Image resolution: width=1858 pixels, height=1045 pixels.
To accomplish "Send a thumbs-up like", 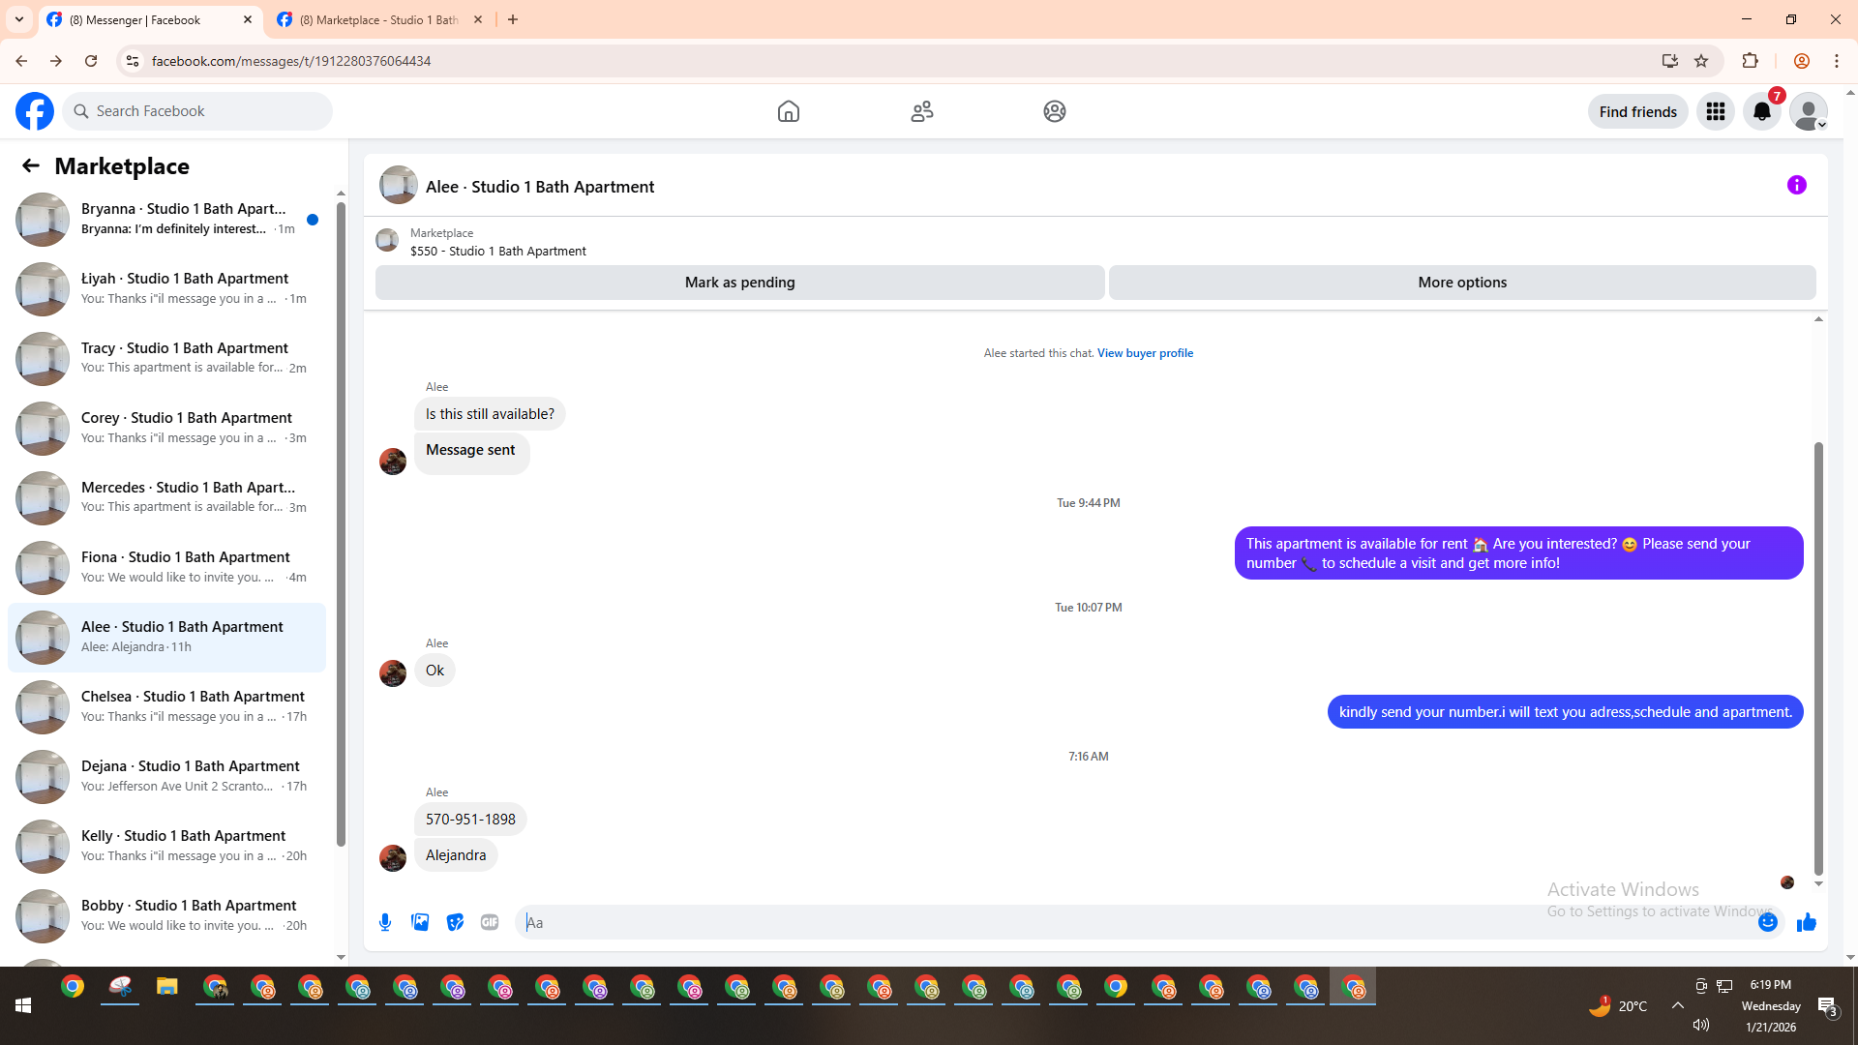I will [1806, 922].
